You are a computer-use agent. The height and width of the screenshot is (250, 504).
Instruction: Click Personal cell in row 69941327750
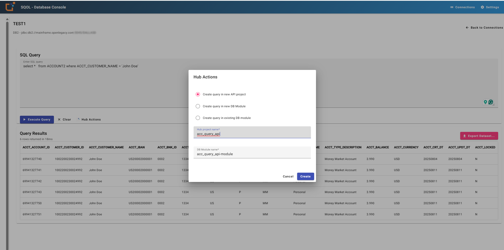[x=300, y=203]
